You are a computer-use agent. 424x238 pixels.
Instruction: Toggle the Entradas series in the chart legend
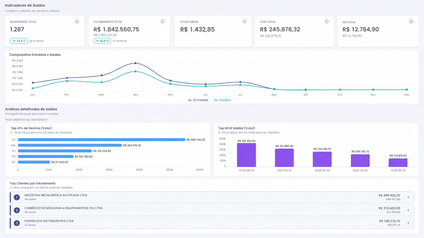tap(198, 100)
